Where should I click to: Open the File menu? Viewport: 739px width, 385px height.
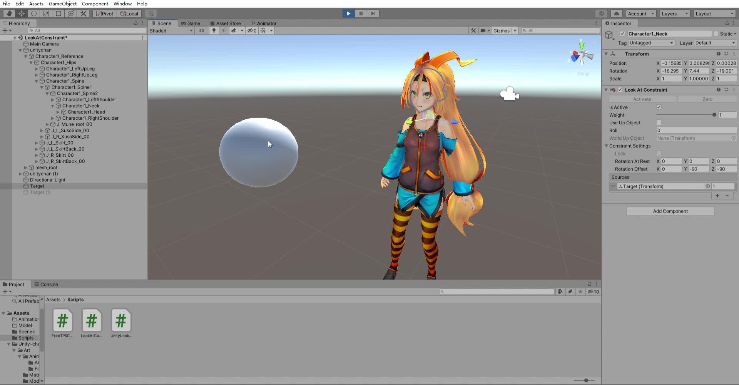click(6, 3)
